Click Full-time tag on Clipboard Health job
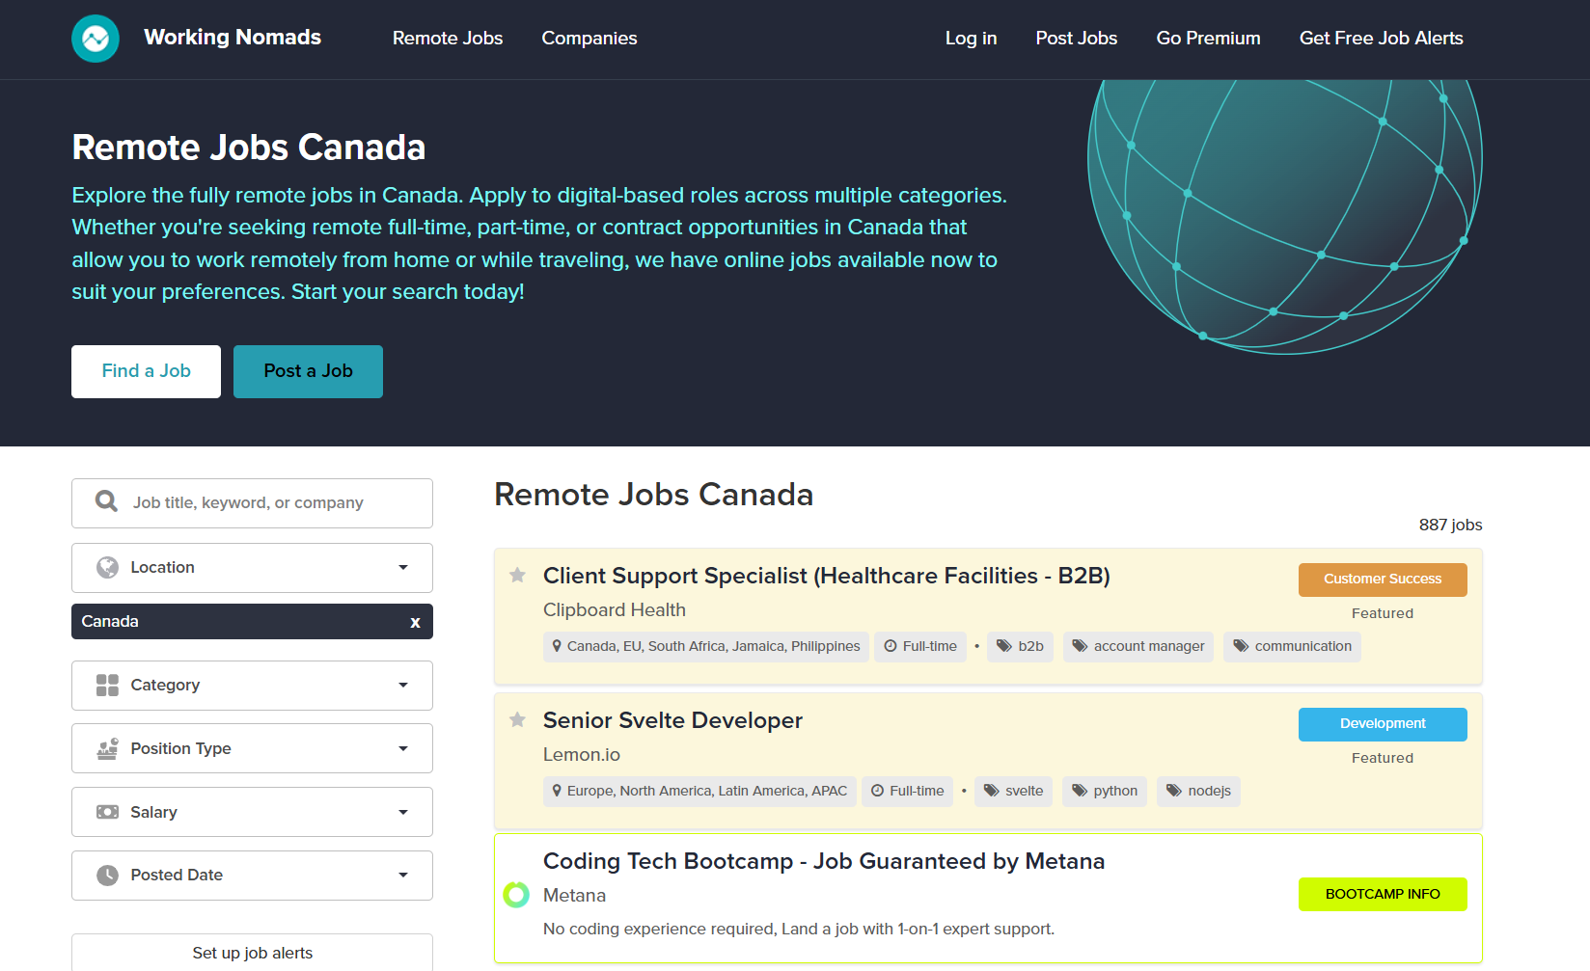Image resolution: width=1590 pixels, height=971 pixels. (920, 646)
